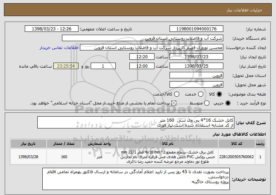Click the validity time field 12:00
The image size is (276, 195).
click(142, 66)
